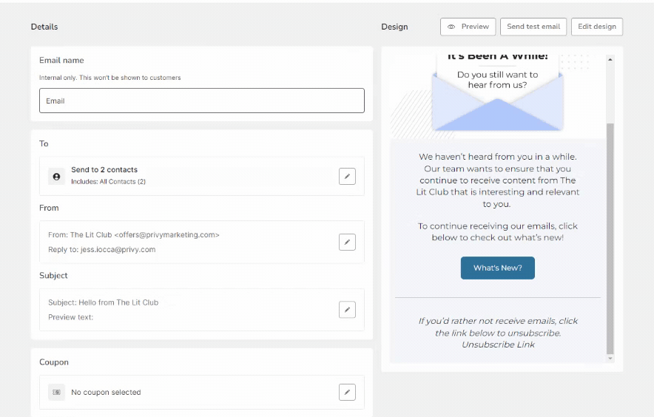Edit the From sender details pencil icon
This screenshot has height=417, width=654.
[x=347, y=242]
